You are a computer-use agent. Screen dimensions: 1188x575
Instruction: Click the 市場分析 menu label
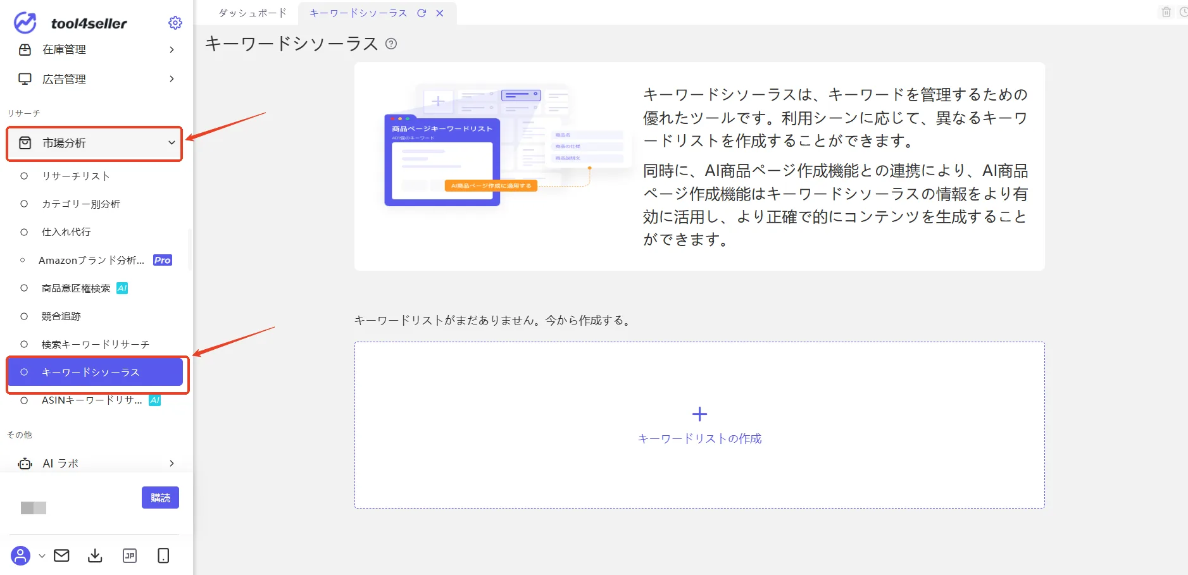pos(64,143)
